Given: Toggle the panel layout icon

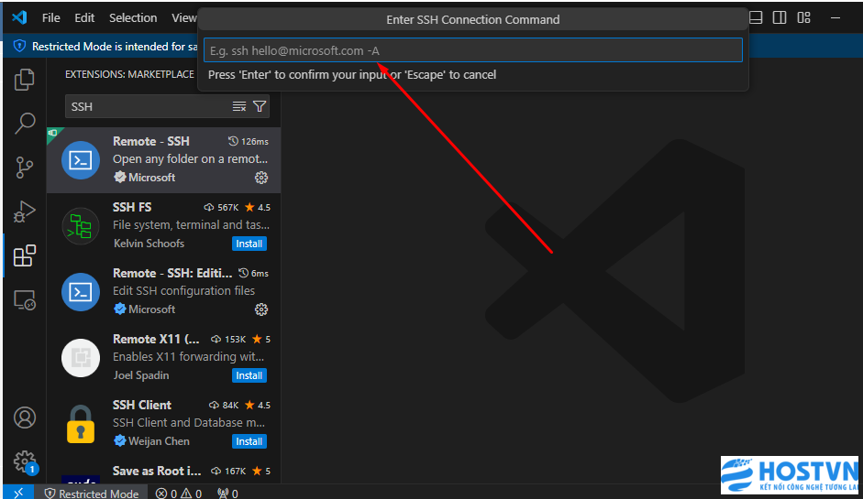Looking at the screenshot, I should (756, 17).
